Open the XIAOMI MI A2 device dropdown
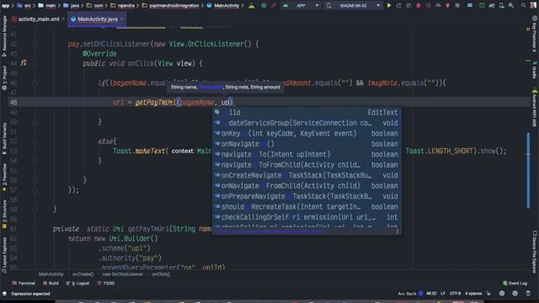Image resolution: width=539 pixels, height=303 pixels. 354,6
